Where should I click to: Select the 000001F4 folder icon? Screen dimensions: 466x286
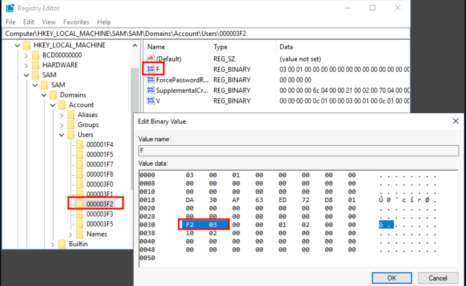(79, 145)
